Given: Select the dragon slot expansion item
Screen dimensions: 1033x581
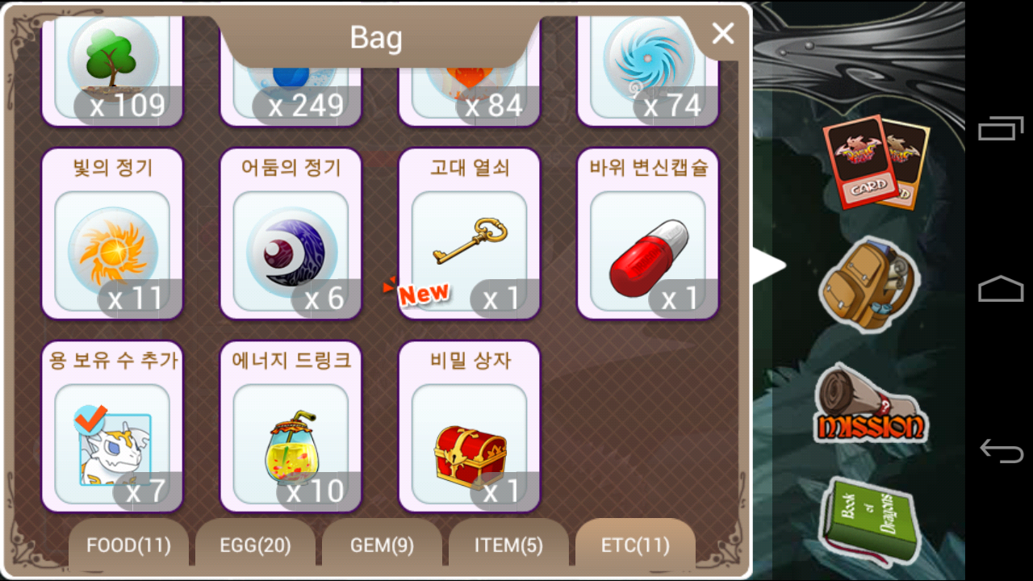Looking at the screenshot, I should 112,427.
